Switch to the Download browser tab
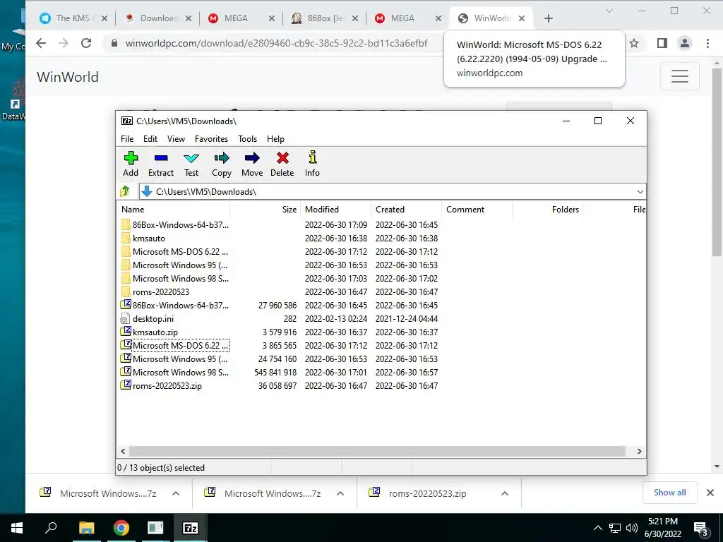 coord(158,18)
